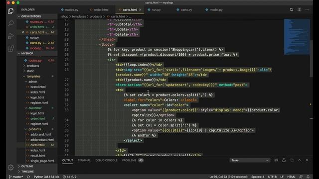Click the master branch indicator
The image size is (319, 179).
coord(16,177)
